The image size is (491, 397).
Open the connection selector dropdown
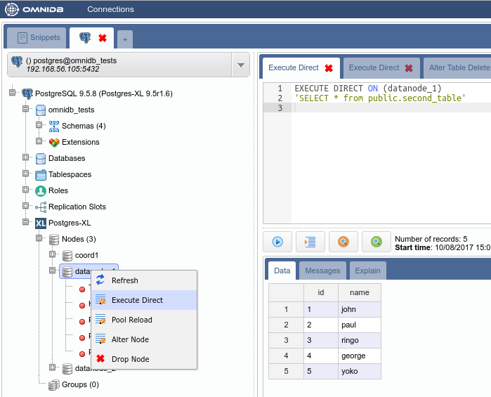(x=241, y=65)
